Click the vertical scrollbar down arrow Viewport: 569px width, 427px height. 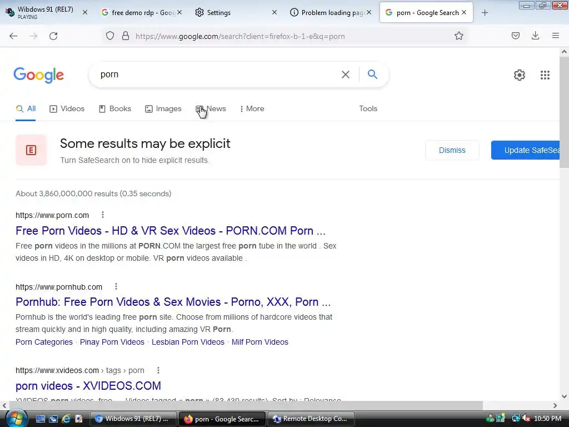(x=564, y=396)
